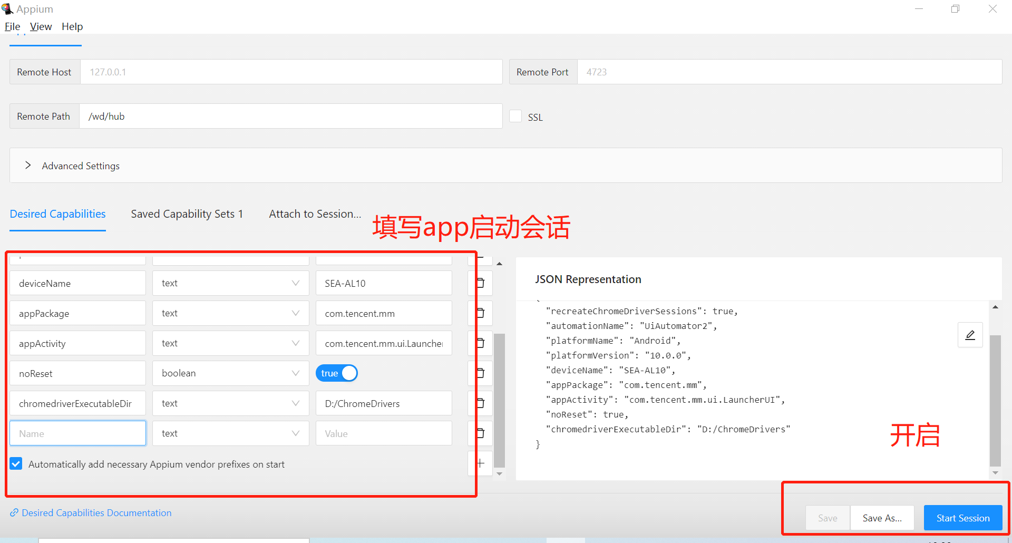Open the type dropdown for chromedriverExecutableDir

pos(230,403)
